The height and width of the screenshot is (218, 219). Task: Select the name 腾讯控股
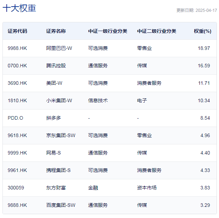[x=56, y=66]
